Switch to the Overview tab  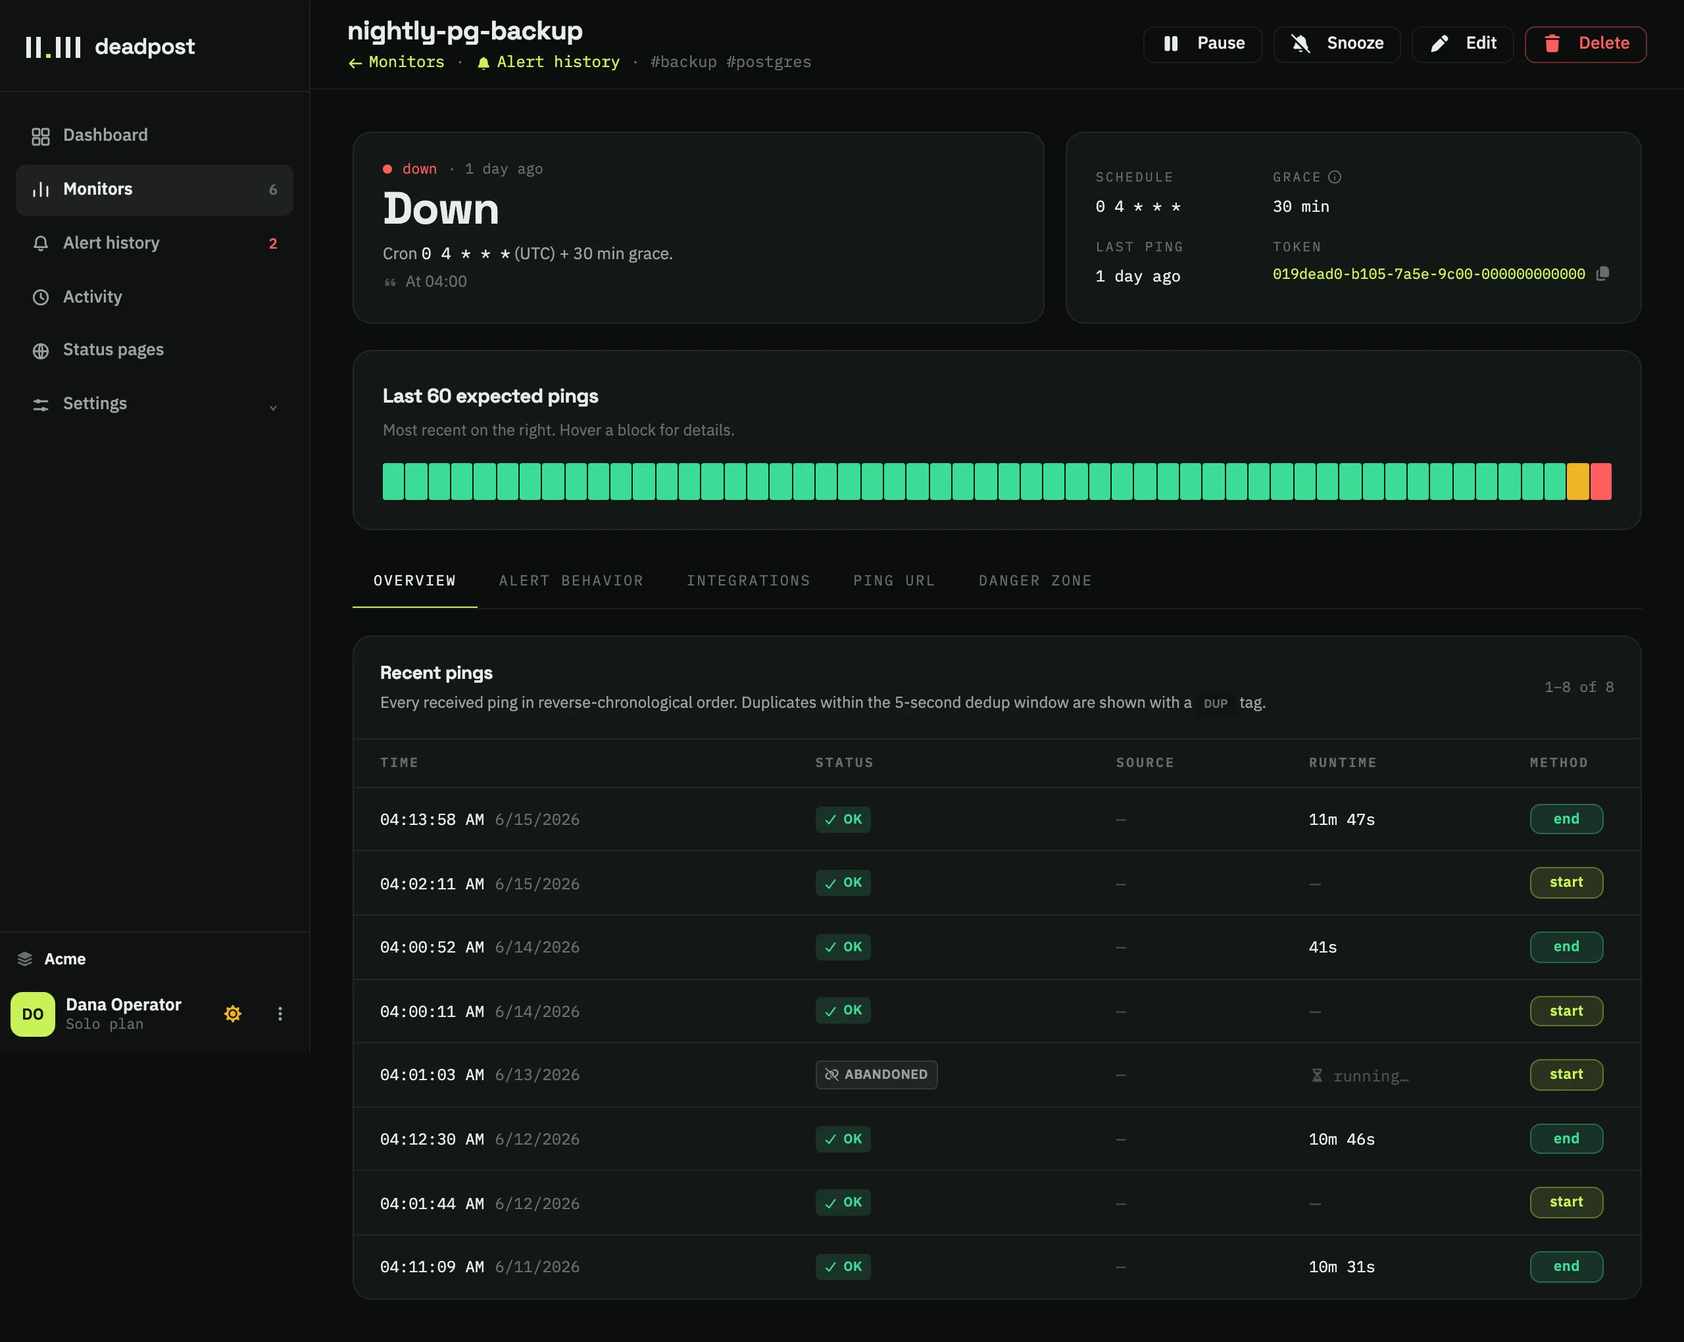(x=415, y=580)
